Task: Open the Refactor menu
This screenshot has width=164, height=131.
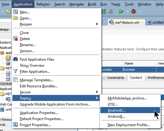Action: [x=43, y=4]
